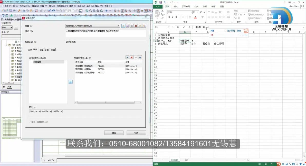This screenshot has height=166, width=306.
Task: Expand the Excel formula bar
Action: (x=304, y=27)
